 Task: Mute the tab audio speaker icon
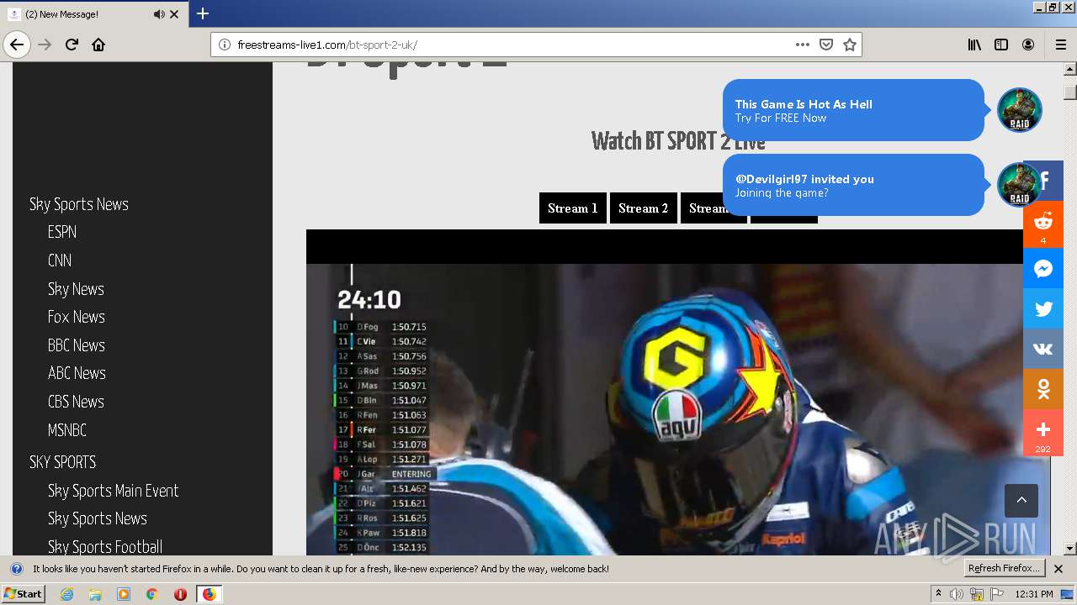tap(159, 14)
